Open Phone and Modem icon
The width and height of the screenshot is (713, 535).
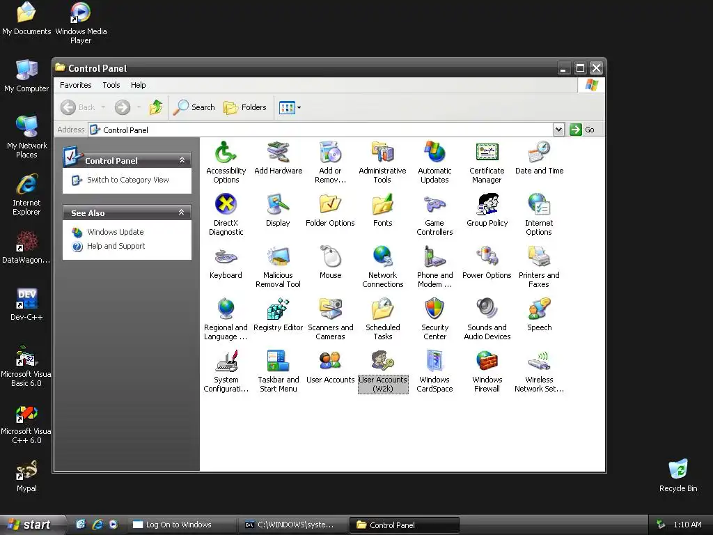pos(434,267)
